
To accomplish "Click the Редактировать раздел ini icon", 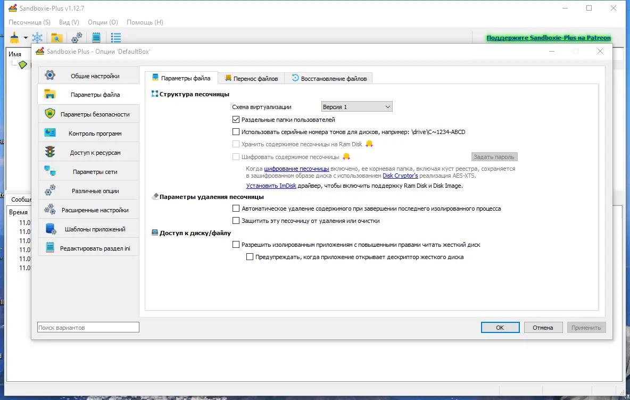I will [x=50, y=247].
